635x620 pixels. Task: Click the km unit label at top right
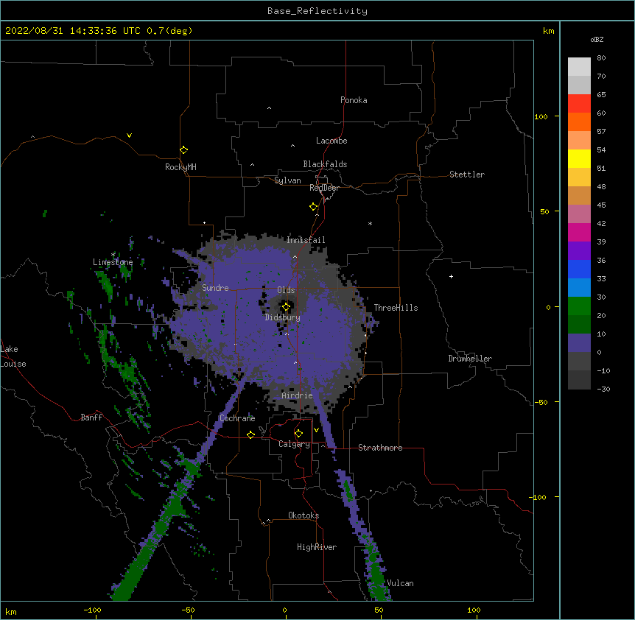pos(548,31)
